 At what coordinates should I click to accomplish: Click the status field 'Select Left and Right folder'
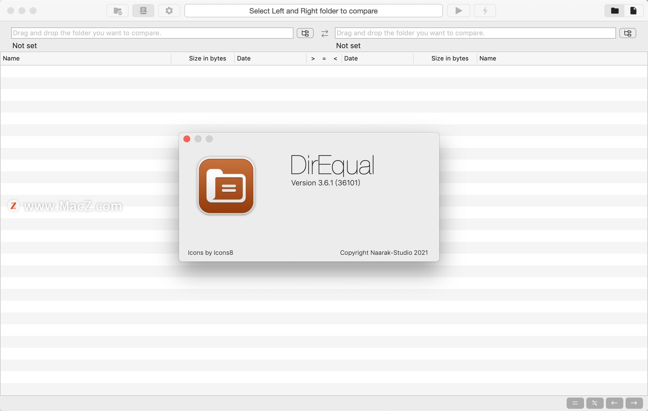pos(314,11)
